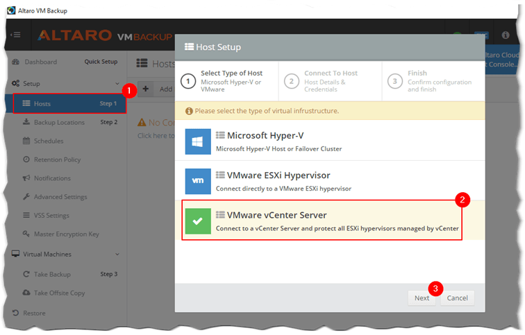Click the Dashboard gauge icon
The height and width of the screenshot is (335, 525).
coord(15,62)
